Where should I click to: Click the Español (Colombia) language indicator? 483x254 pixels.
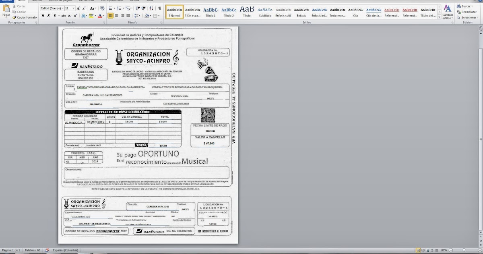tap(66, 250)
